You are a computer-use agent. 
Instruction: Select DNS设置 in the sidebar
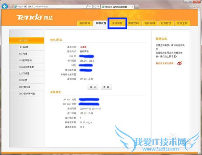27,80
